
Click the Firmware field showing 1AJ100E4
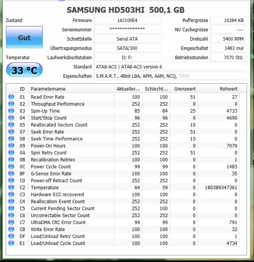click(x=127, y=21)
